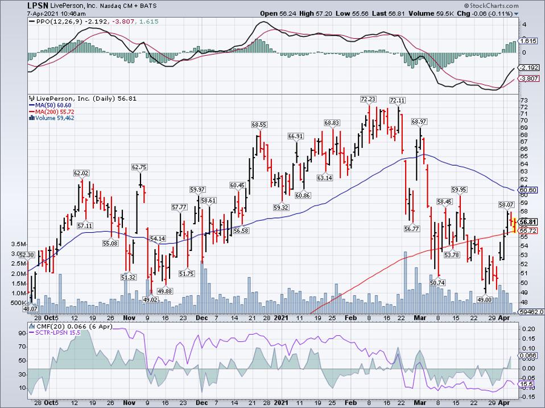The width and height of the screenshot is (545, 408).
Task: Click the 49.88 low price label
Action: pos(164,291)
